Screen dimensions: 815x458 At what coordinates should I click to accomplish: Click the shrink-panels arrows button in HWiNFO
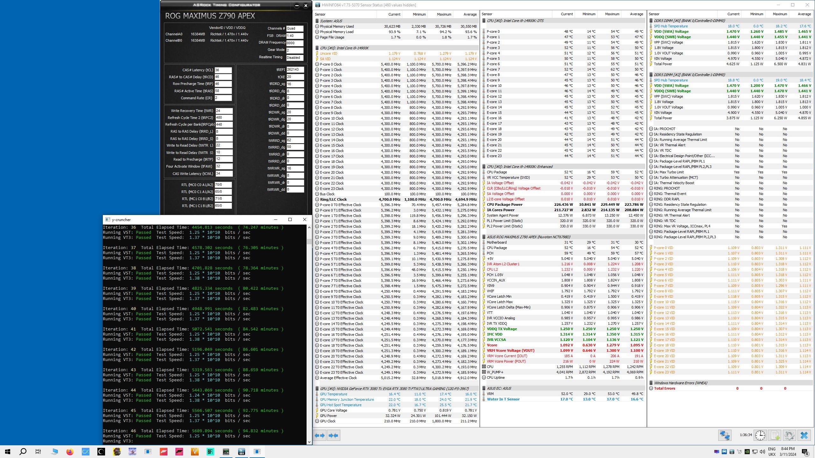coord(333,435)
